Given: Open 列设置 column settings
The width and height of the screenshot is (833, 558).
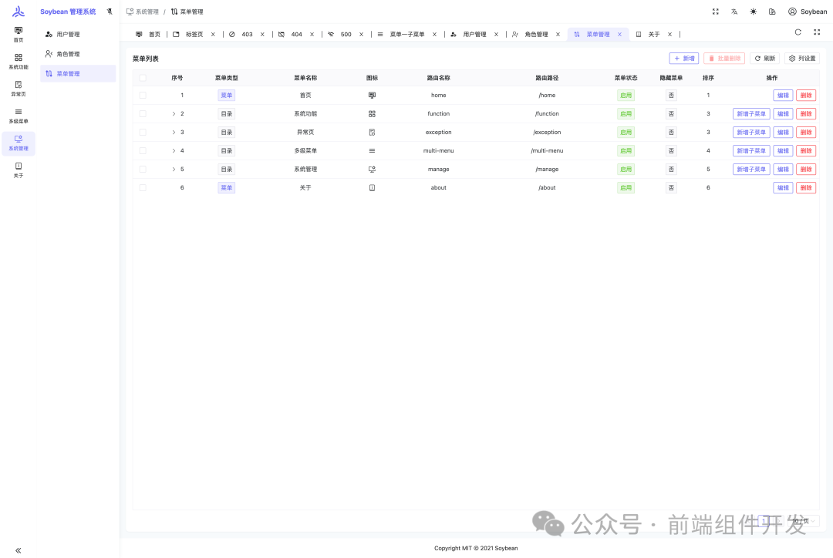Looking at the screenshot, I should (802, 59).
